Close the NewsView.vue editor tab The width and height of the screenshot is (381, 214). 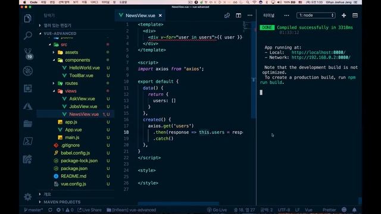click(x=160, y=15)
